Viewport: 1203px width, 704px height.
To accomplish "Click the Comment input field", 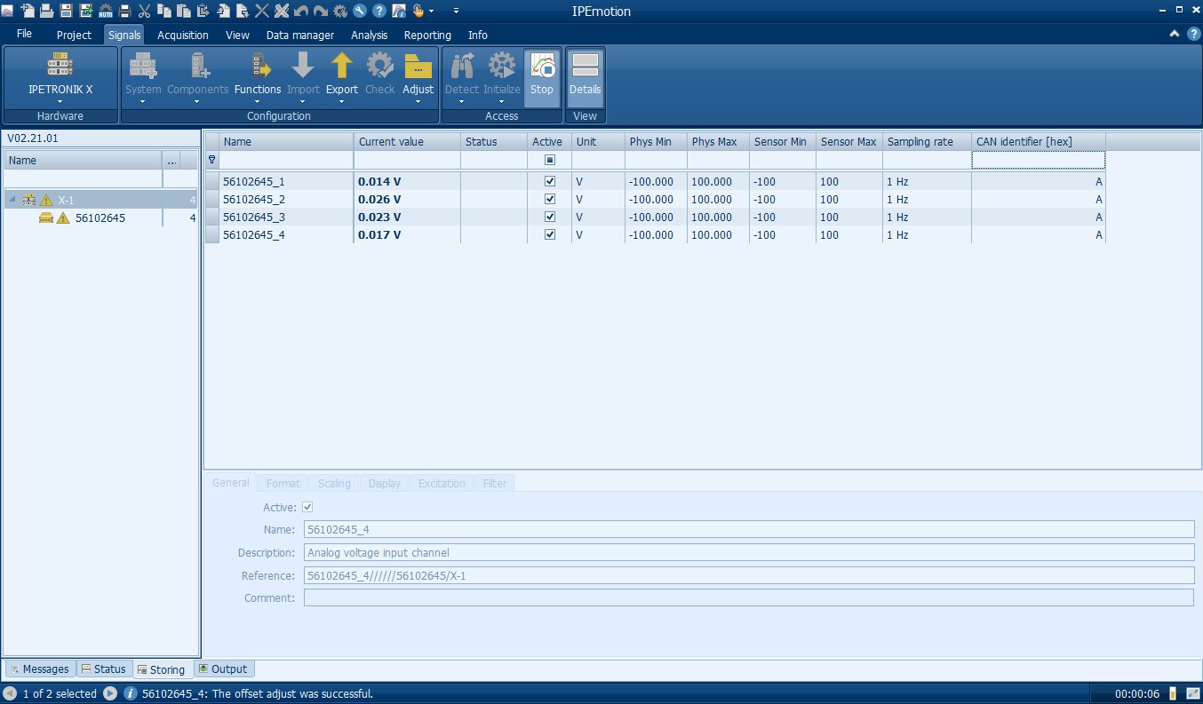I will [749, 598].
